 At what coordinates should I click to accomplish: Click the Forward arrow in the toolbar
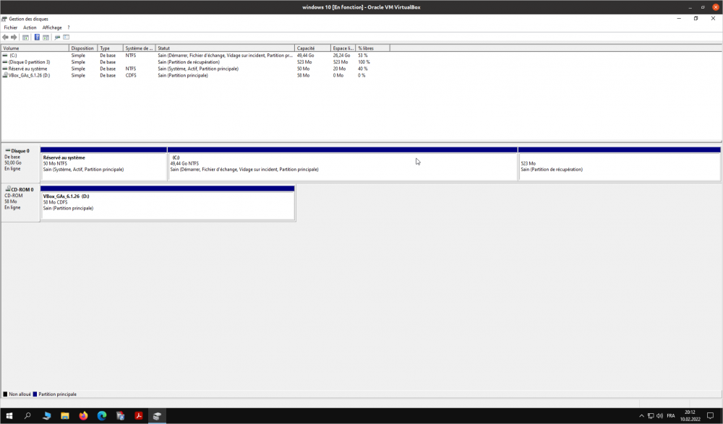tap(14, 38)
